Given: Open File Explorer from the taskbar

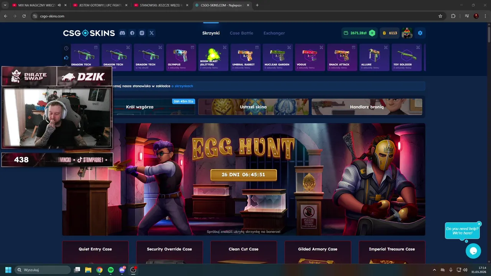Looking at the screenshot, I should 88,270.
